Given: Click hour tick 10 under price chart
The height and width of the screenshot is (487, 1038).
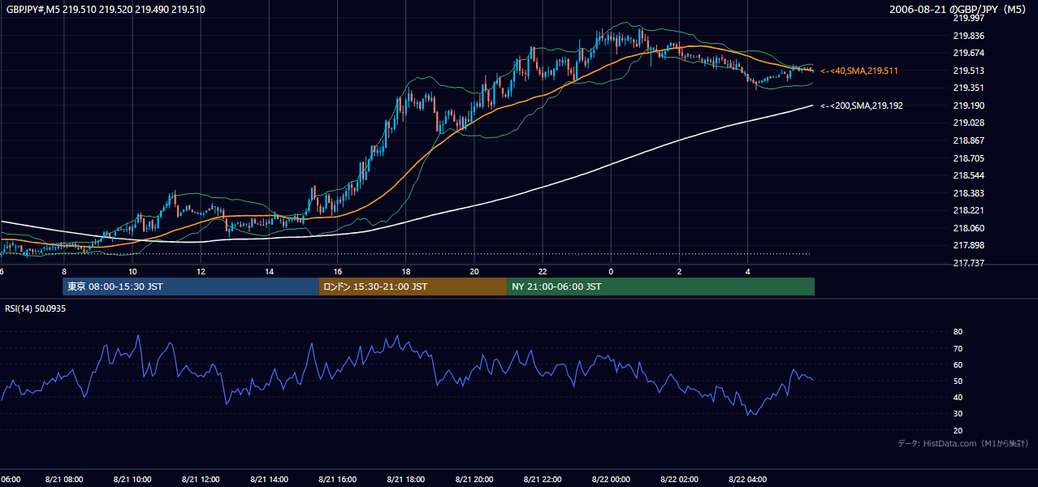Looking at the screenshot, I should click(132, 272).
